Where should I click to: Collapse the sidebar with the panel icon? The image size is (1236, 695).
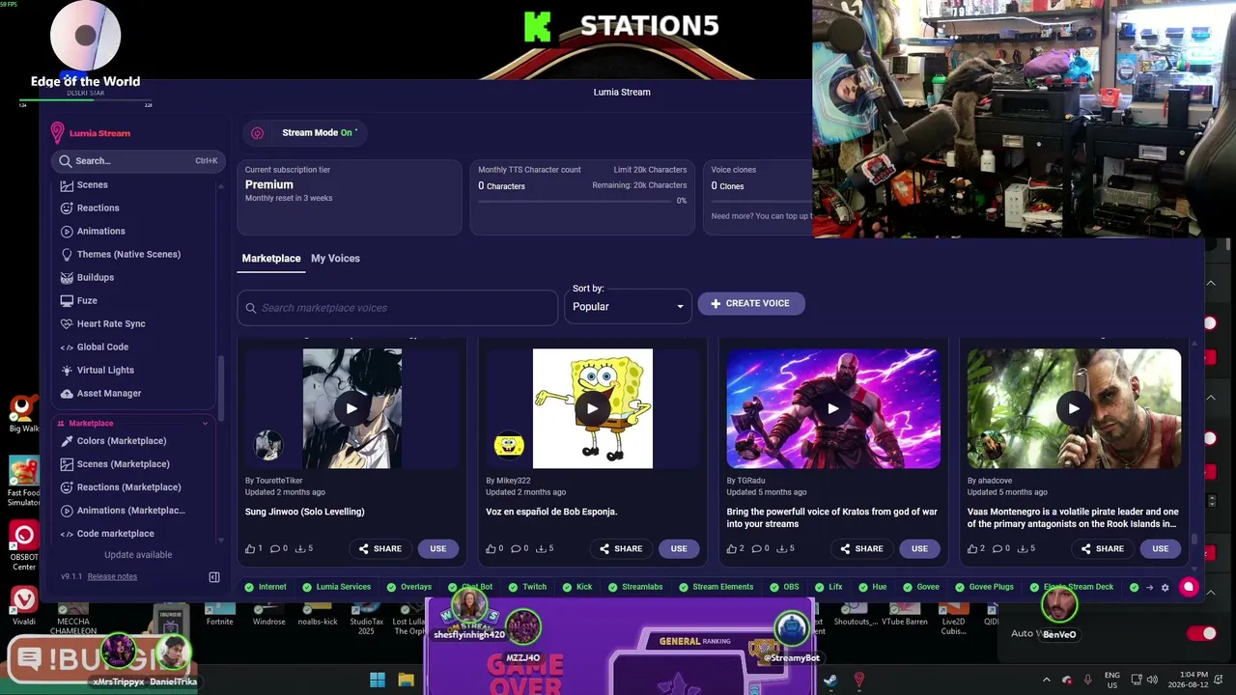tap(214, 577)
